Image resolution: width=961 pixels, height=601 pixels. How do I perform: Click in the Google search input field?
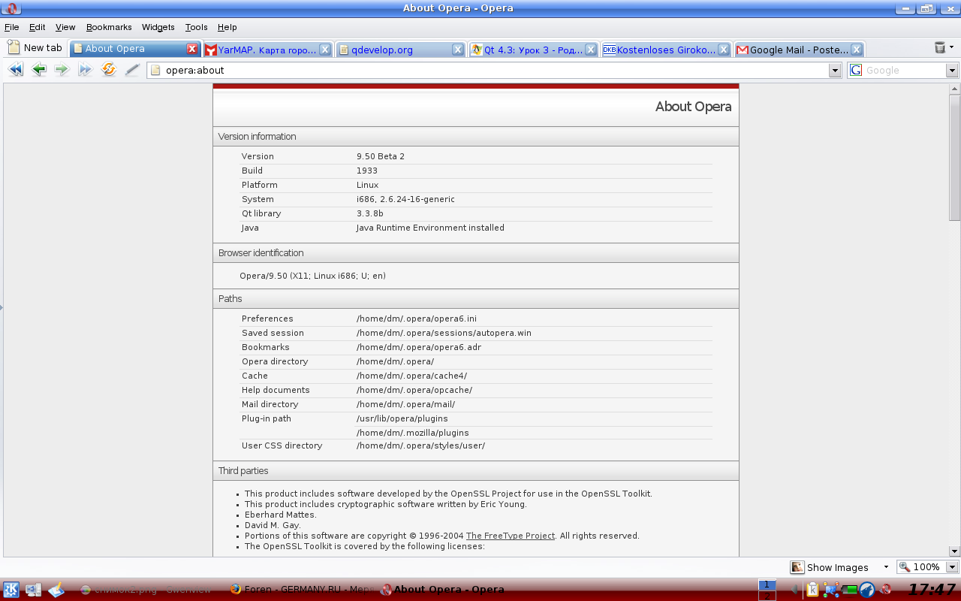click(904, 70)
